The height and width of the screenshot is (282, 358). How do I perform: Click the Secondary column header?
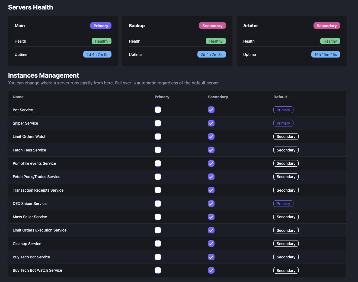218,97
